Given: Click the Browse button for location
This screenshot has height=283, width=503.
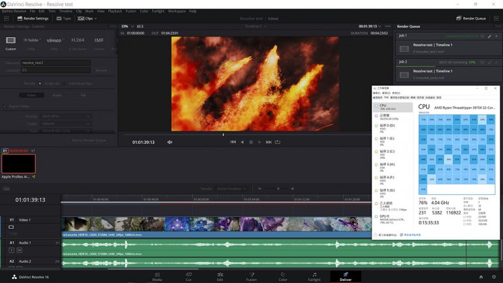Looking at the screenshot, I should [x=101, y=70].
